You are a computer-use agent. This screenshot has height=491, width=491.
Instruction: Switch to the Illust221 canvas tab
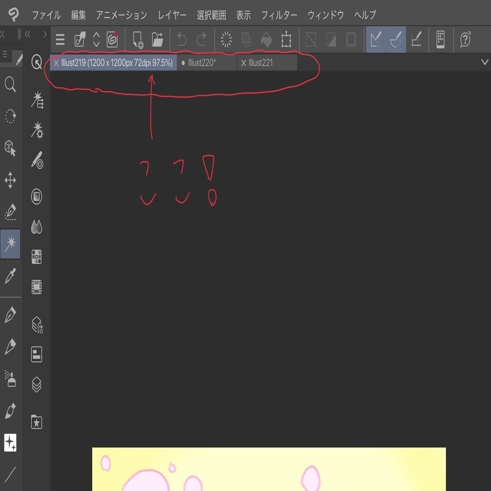click(x=267, y=63)
